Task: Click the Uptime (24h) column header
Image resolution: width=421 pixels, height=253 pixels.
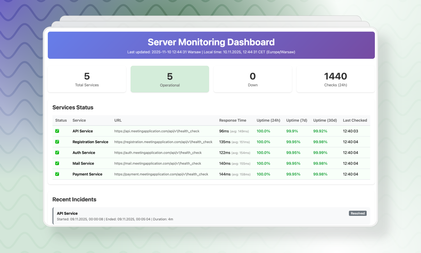Action: click(268, 120)
